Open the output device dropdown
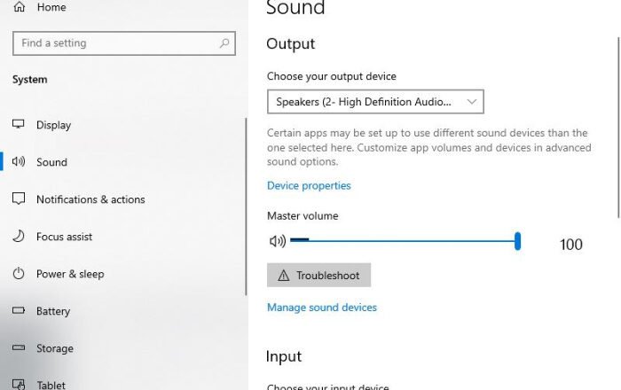 click(x=375, y=102)
